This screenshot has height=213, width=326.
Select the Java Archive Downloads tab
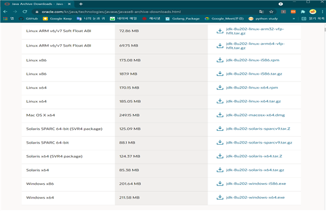coord(37,4)
